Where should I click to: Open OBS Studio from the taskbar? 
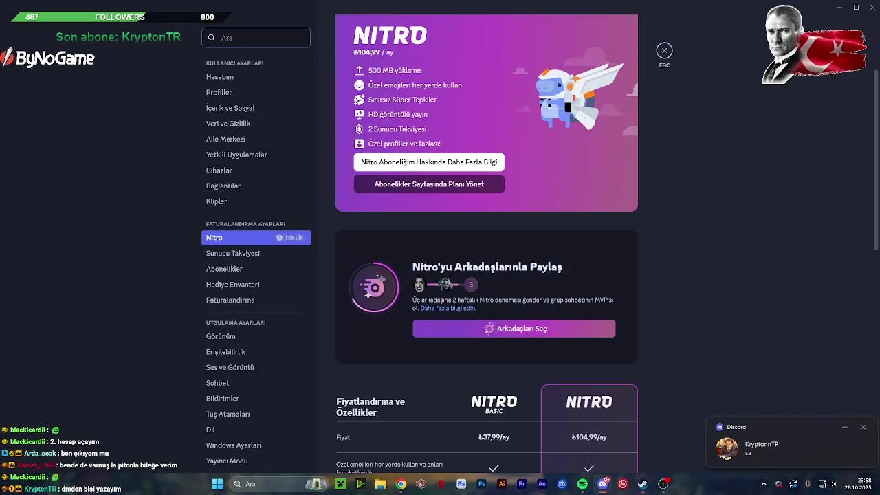(663, 484)
